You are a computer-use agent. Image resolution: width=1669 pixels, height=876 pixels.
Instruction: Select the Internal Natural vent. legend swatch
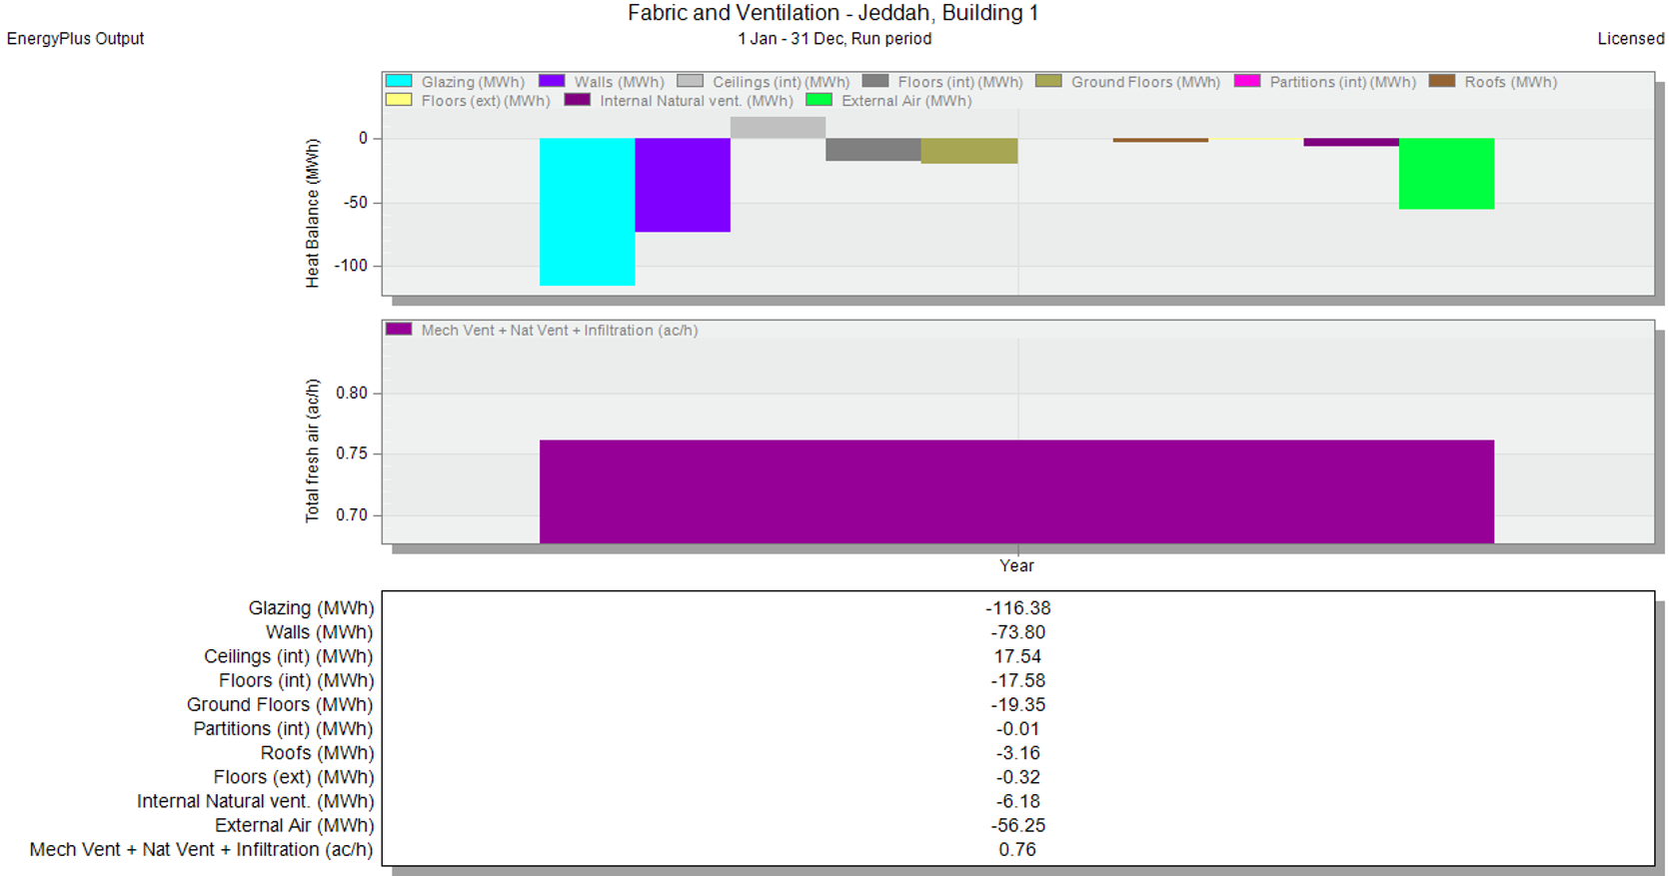[578, 100]
